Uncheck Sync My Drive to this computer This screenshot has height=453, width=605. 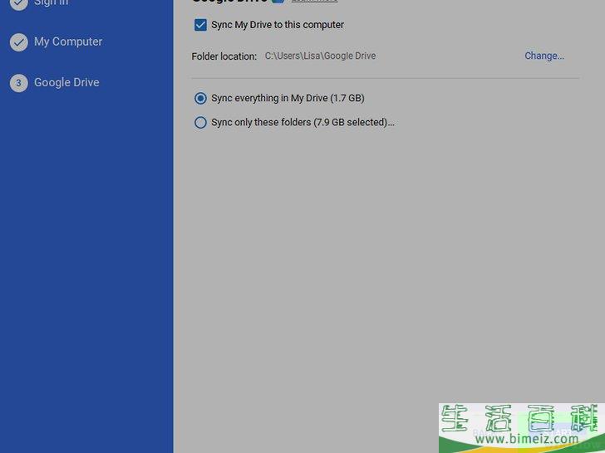click(x=200, y=25)
